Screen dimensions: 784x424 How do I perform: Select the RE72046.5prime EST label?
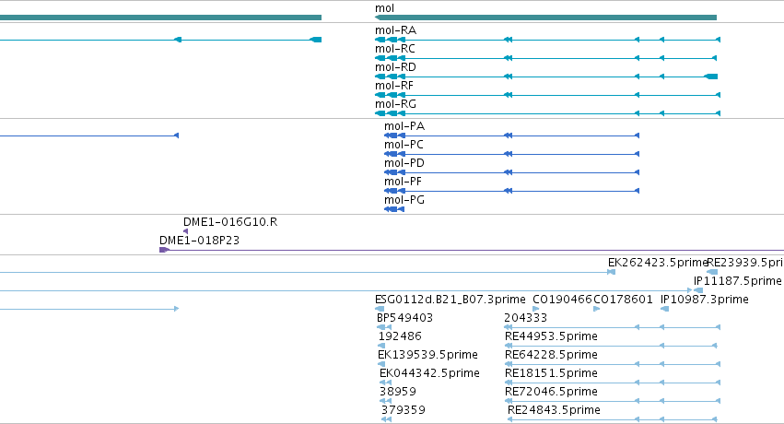click(551, 392)
